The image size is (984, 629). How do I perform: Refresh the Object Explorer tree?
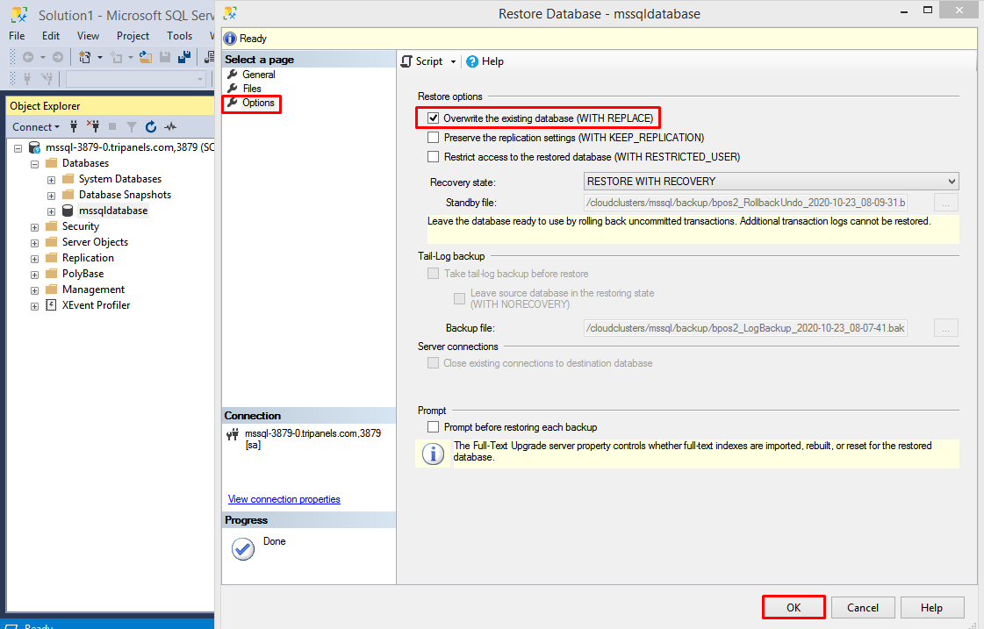click(151, 127)
